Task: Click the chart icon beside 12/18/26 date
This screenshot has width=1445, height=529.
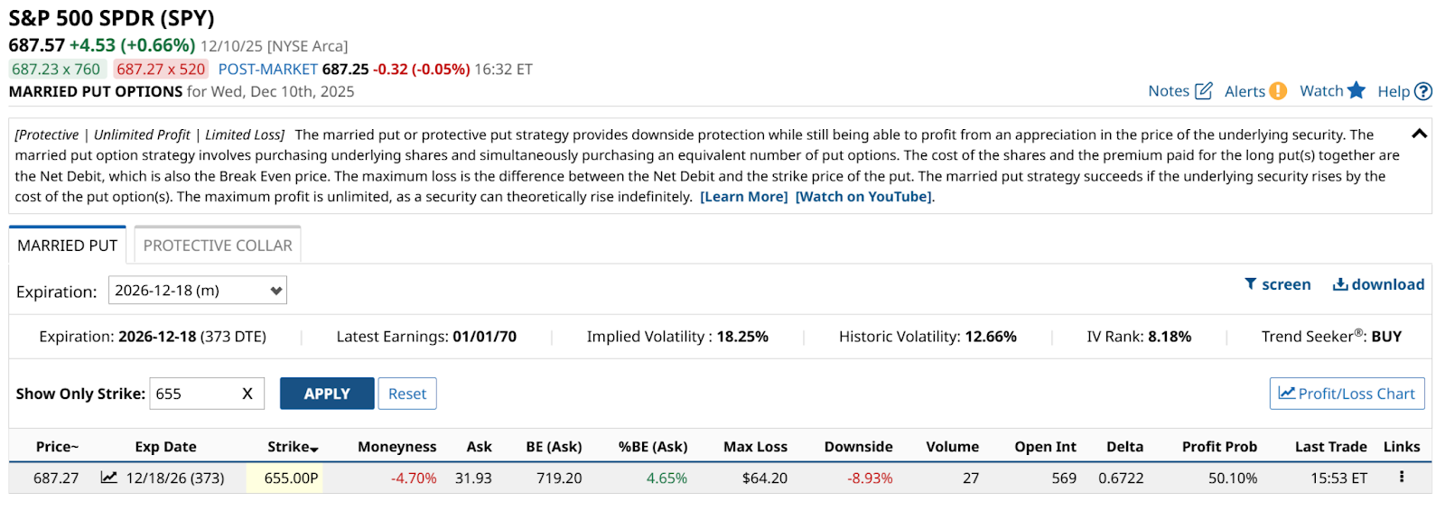Action: [109, 478]
